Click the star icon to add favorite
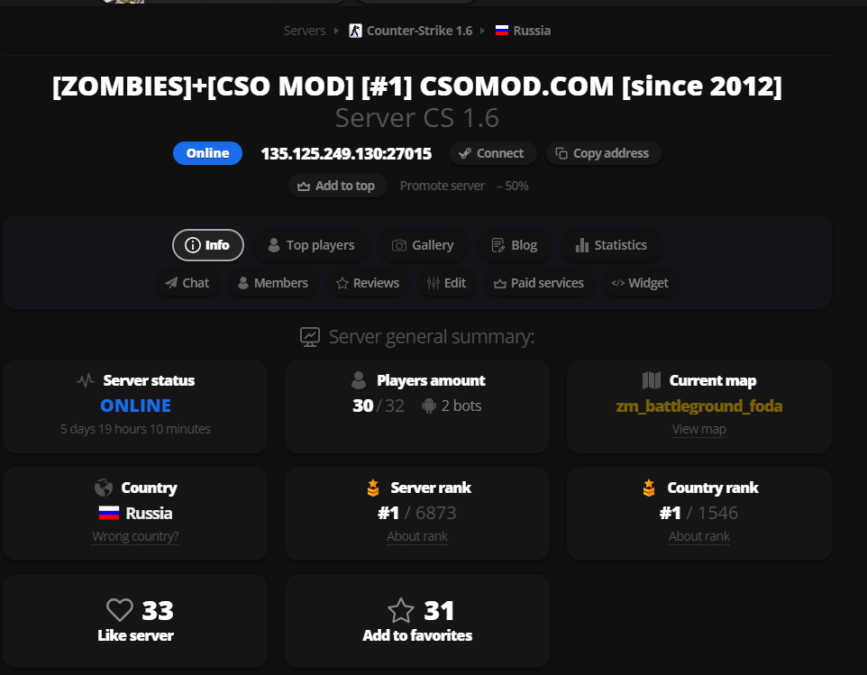This screenshot has width=867, height=675. [x=401, y=611]
